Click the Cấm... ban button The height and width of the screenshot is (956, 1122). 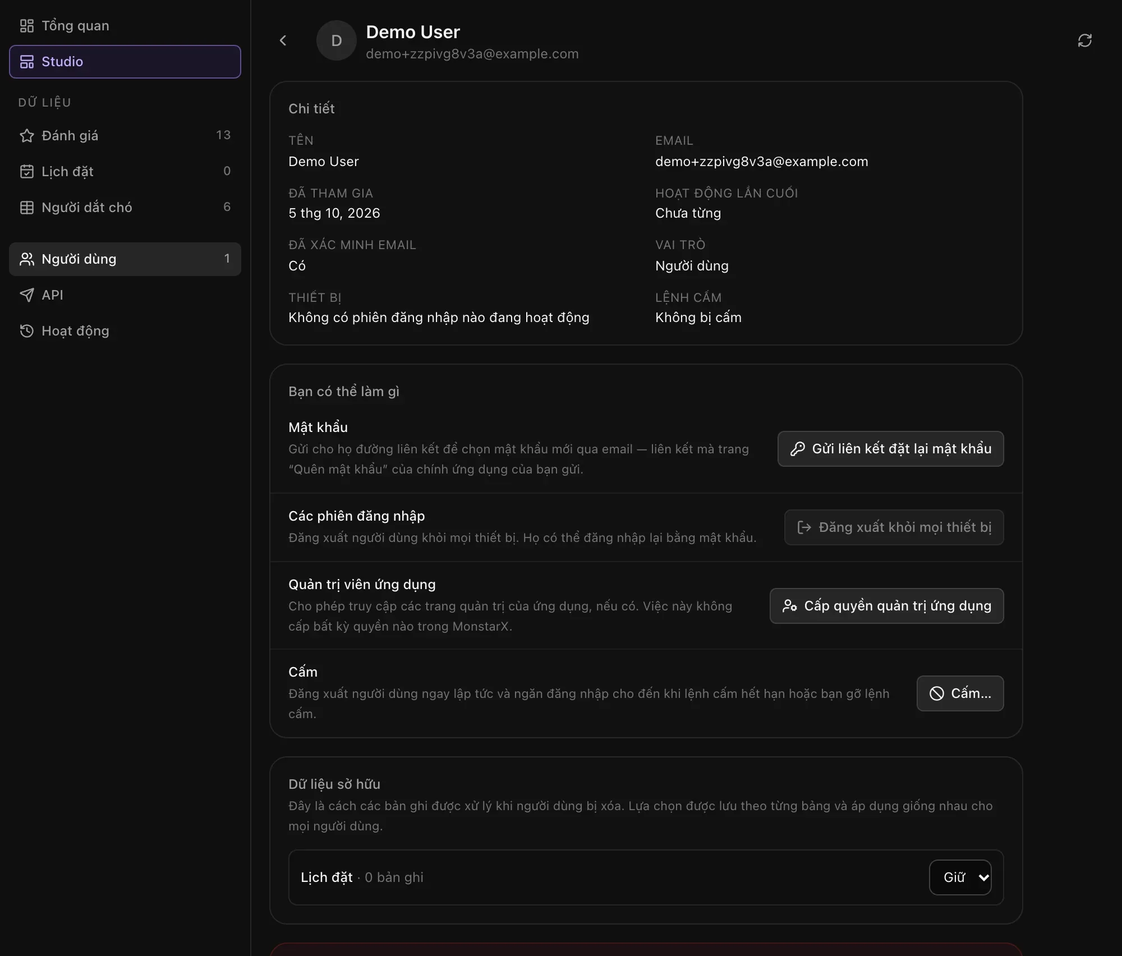[960, 693]
